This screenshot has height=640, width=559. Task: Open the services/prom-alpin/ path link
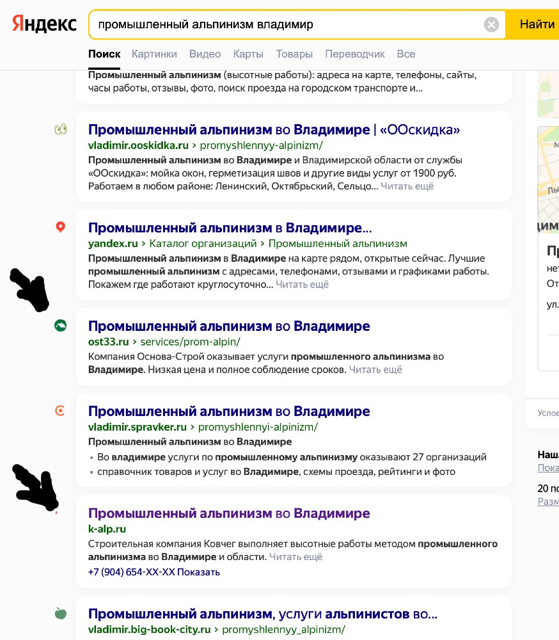point(190,342)
